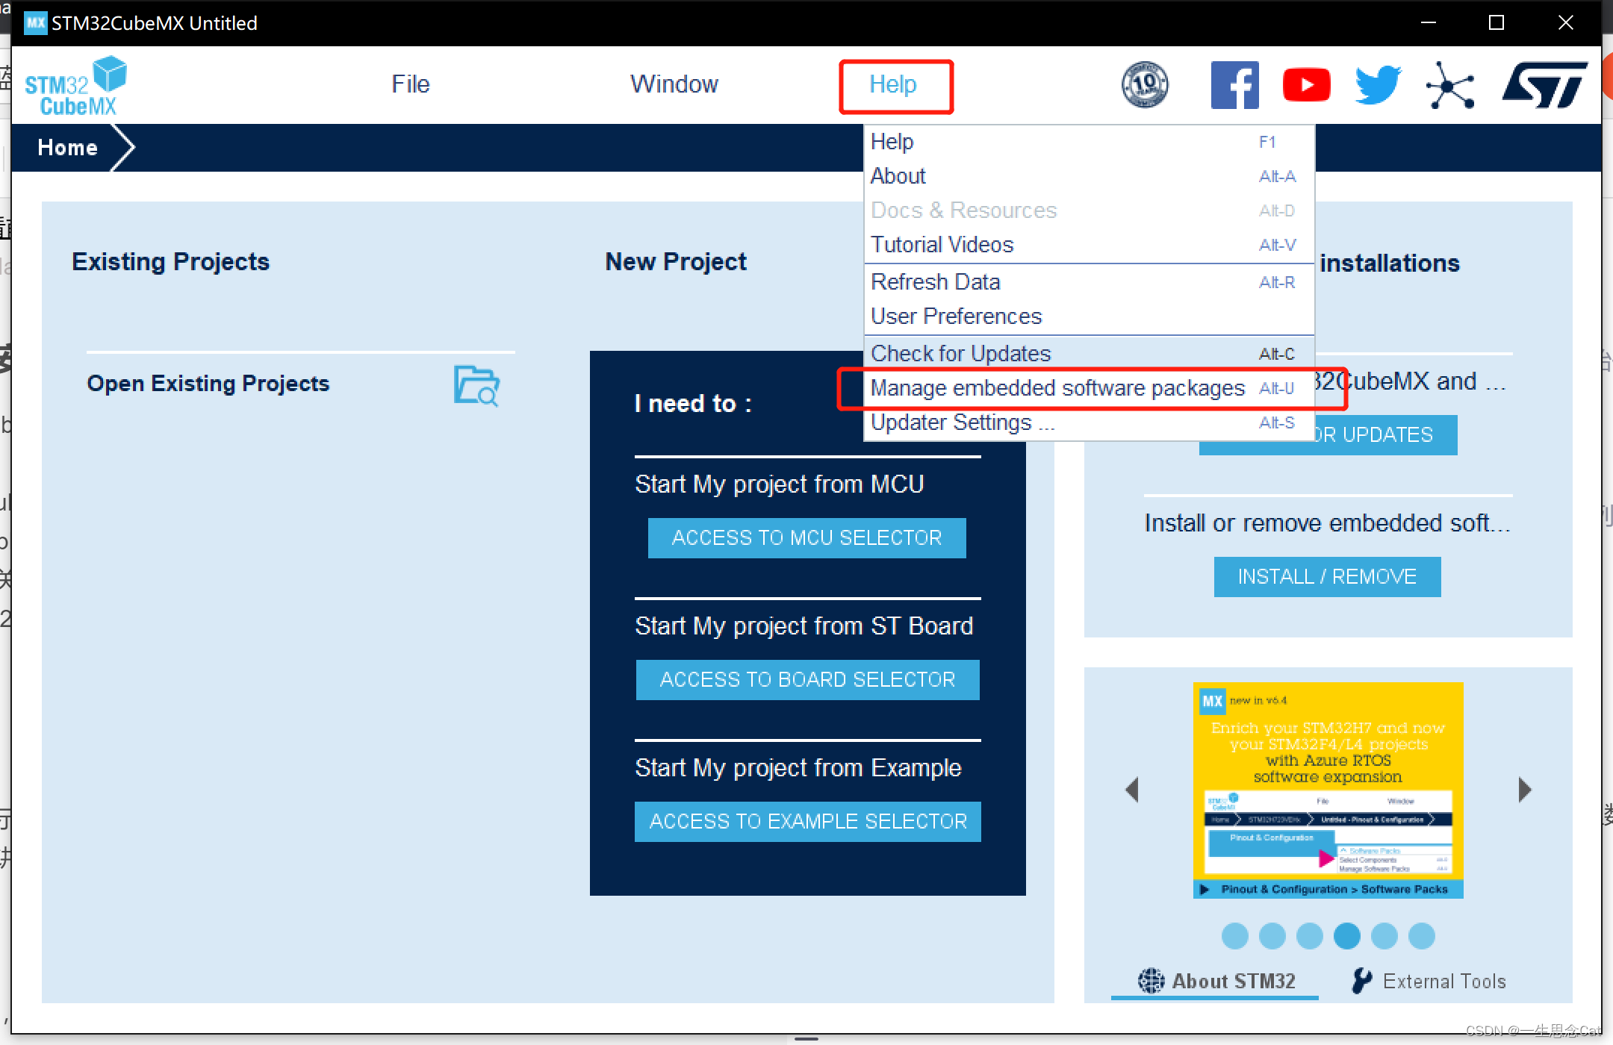Open the 10 years anniversary badge icon
The image size is (1613, 1045).
[1145, 84]
